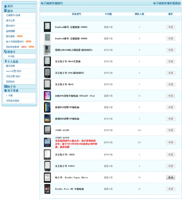Click the Kindle Paper White thumbnail
Screen dimensions: 187x199
(x=47, y=178)
